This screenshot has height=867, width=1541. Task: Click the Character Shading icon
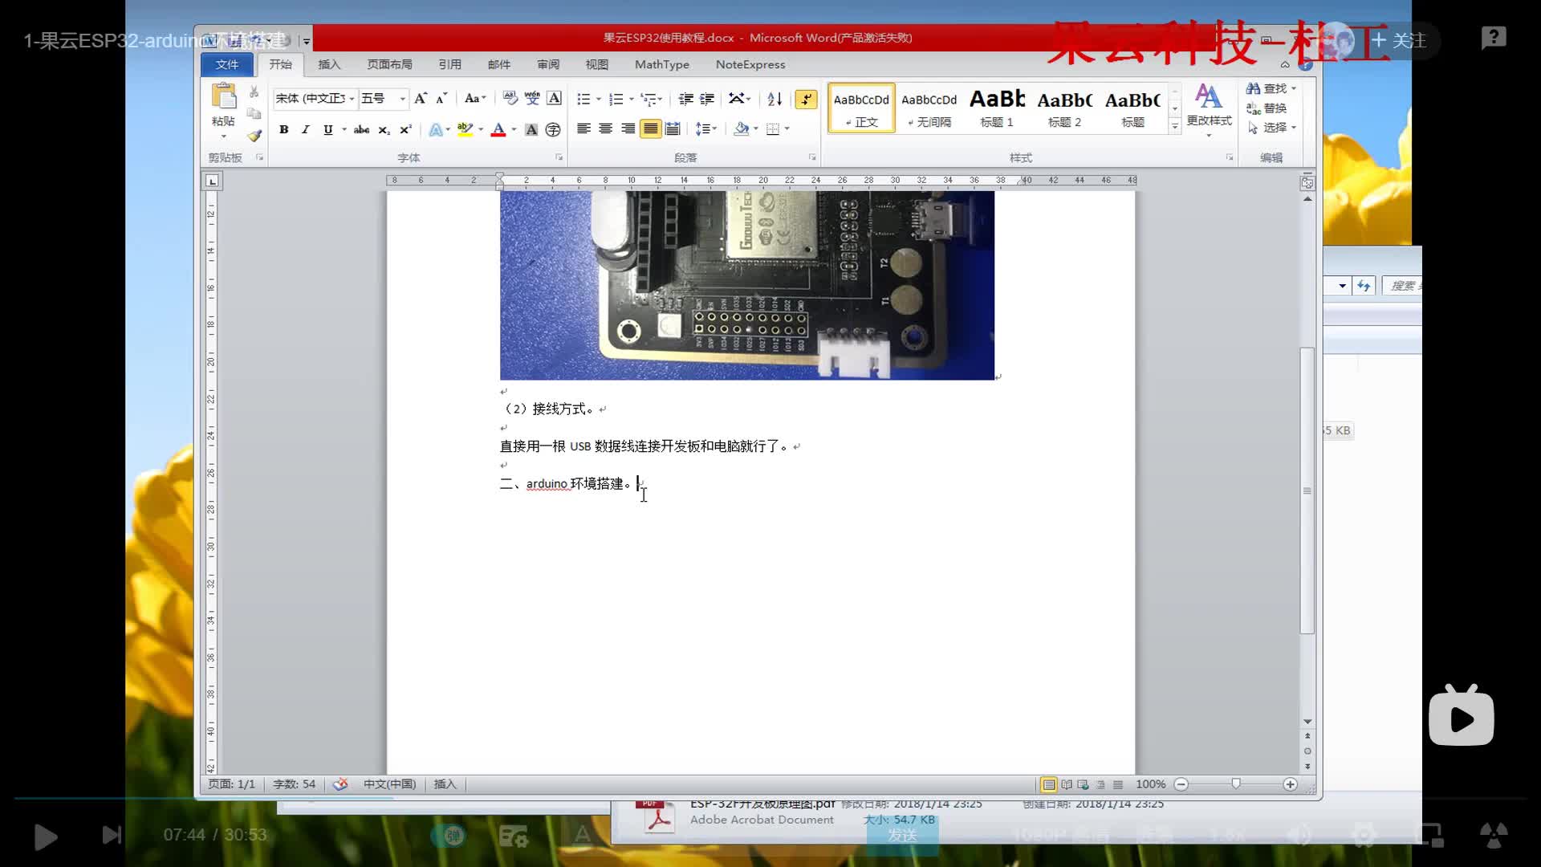[x=531, y=129]
